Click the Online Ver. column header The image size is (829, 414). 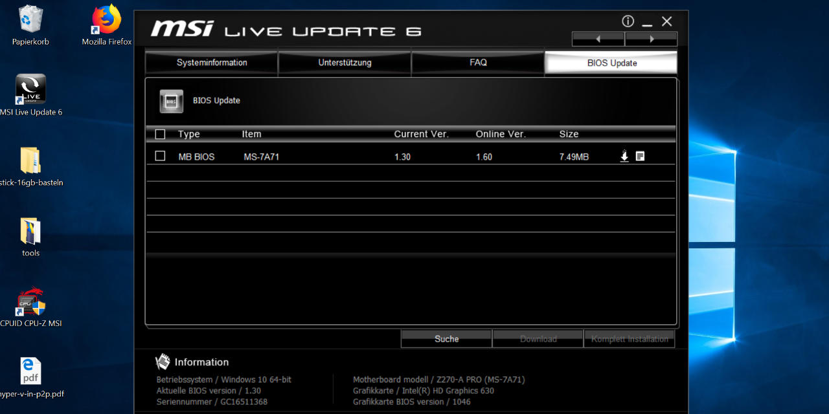(x=501, y=135)
